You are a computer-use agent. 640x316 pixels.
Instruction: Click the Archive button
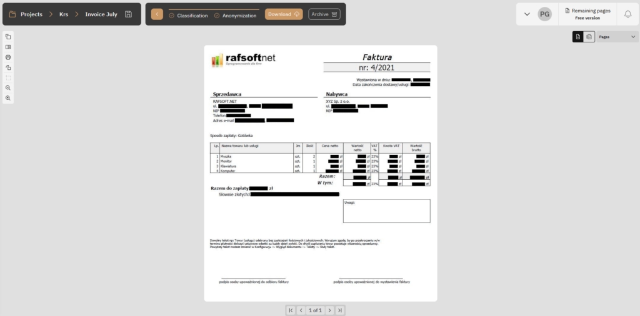[x=324, y=14]
